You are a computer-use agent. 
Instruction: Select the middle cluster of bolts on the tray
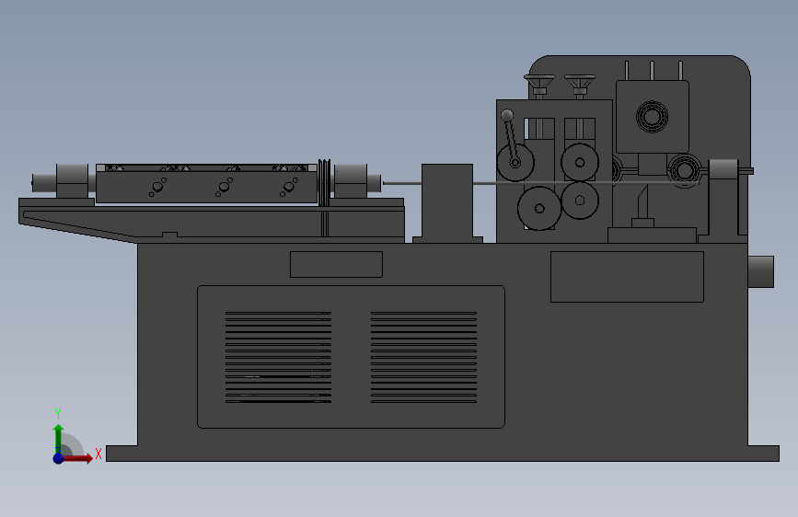pos(224,187)
